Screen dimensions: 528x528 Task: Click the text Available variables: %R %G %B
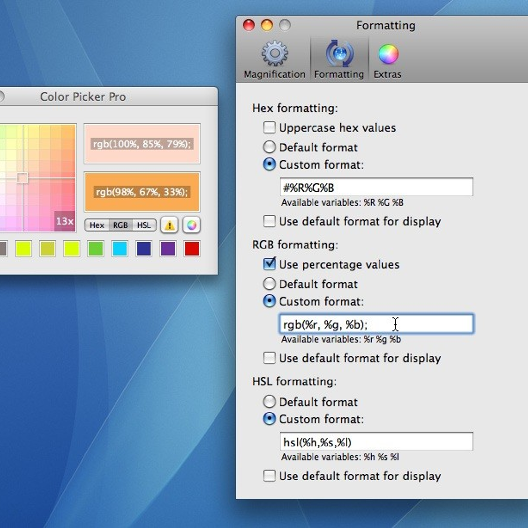click(x=342, y=202)
